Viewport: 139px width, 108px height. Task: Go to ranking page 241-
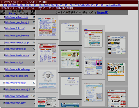57,5
